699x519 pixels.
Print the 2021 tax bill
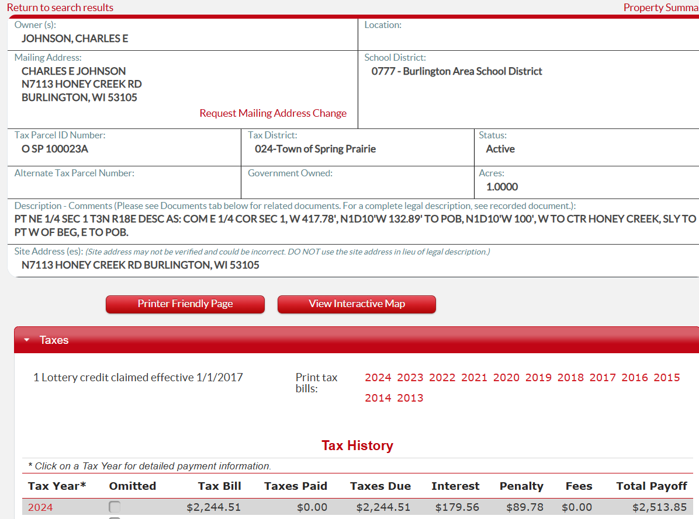(x=474, y=378)
